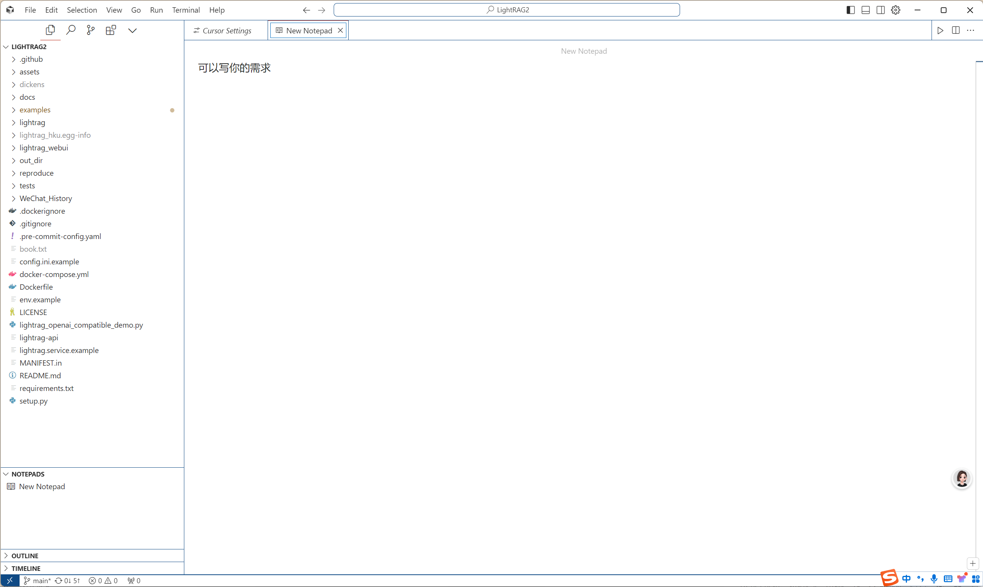Open the Search view icon
The image size is (983, 587).
click(71, 30)
